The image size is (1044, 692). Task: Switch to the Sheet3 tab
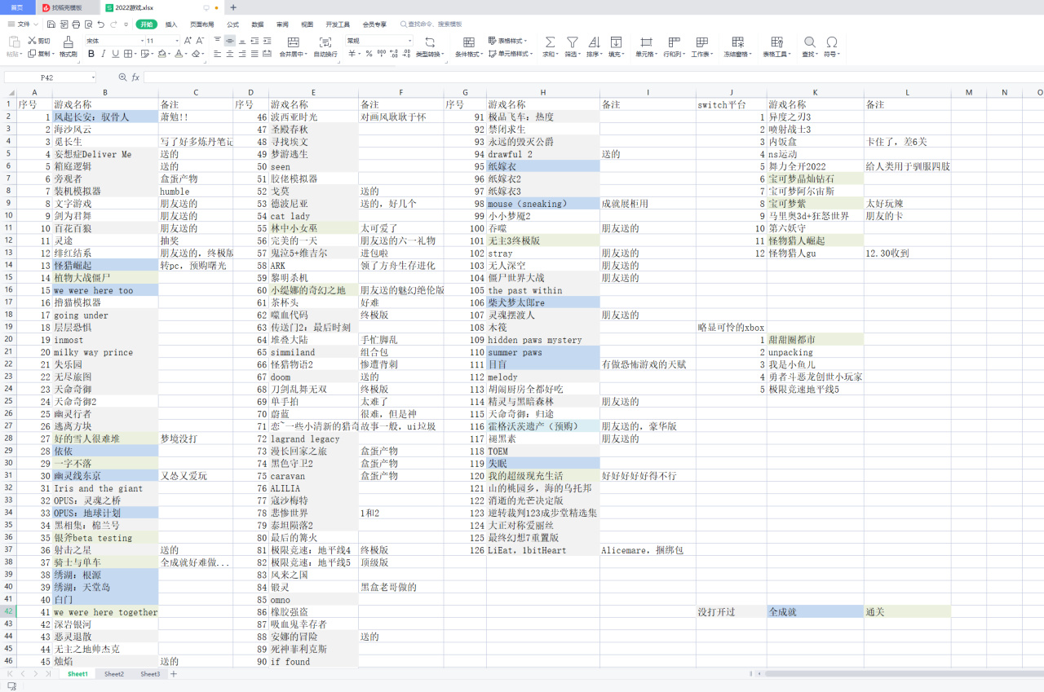tap(150, 674)
